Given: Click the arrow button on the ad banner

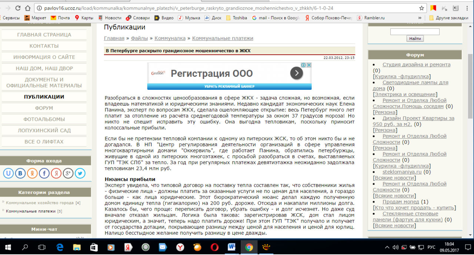Looking at the screenshot, I should 297,73.
